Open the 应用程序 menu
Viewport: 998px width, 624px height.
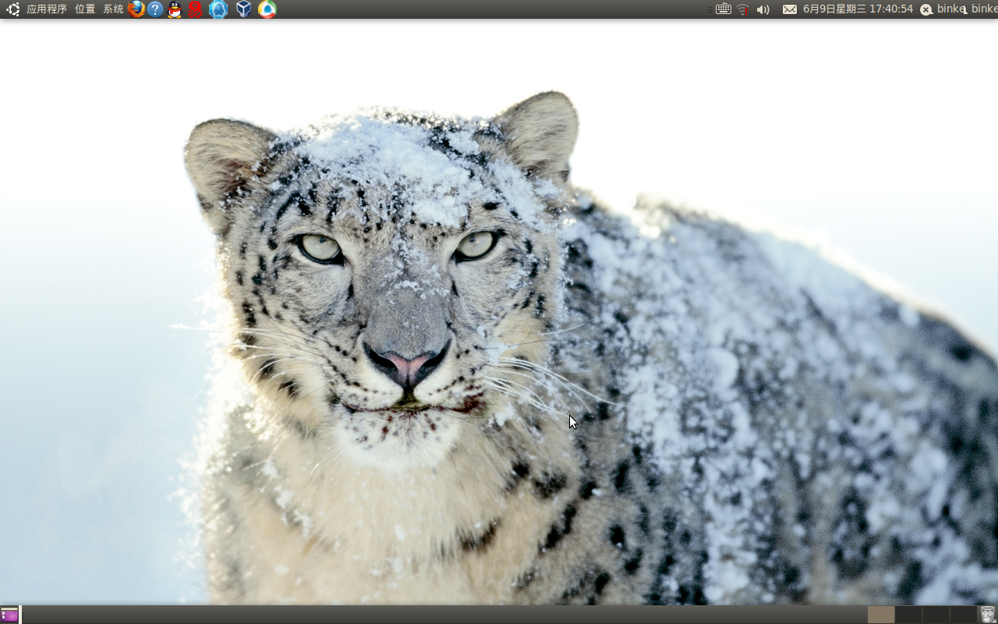pos(47,9)
